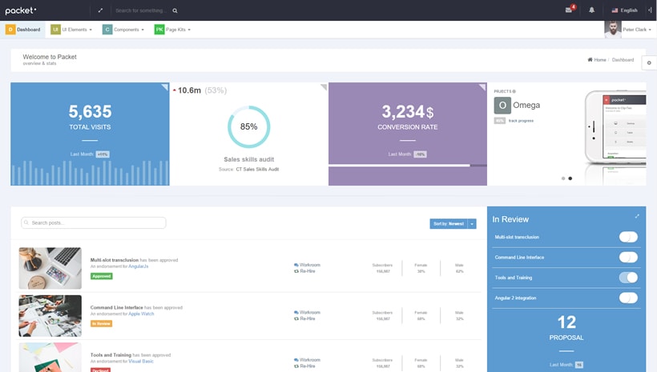This screenshot has width=657, height=372.
Task: Expand the In Review panel using arrows icon
Action: point(637,216)
